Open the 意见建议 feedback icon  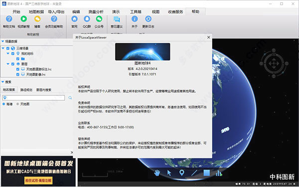(117, 19)
